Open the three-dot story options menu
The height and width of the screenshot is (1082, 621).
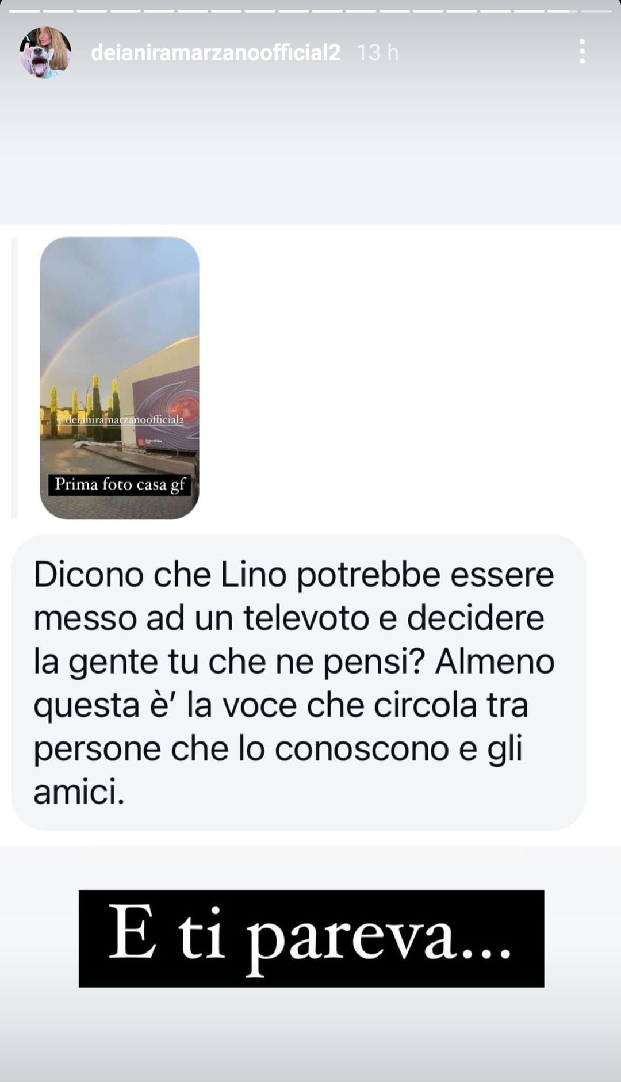(582, 52)
